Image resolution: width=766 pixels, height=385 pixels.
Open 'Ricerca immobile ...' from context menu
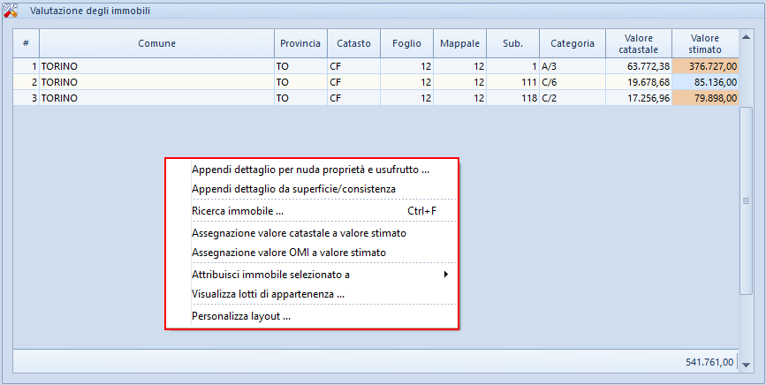pyautogui.click(x=238, y=211)
